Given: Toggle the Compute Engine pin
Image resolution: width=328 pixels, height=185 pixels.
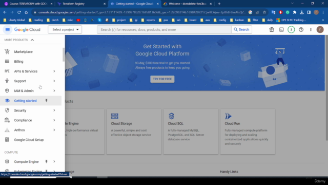Looking at the screenshot, I should coord(47,161).
